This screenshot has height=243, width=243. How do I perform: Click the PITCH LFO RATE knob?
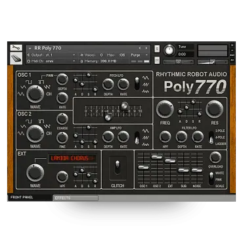point(123,84)
